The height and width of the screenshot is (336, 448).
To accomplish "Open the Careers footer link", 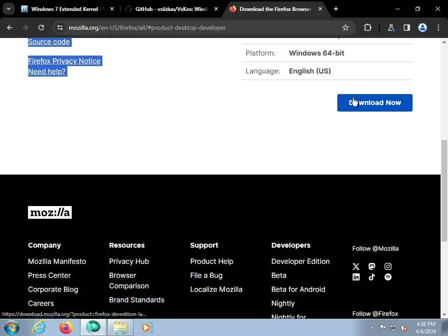I will [41, 304].
